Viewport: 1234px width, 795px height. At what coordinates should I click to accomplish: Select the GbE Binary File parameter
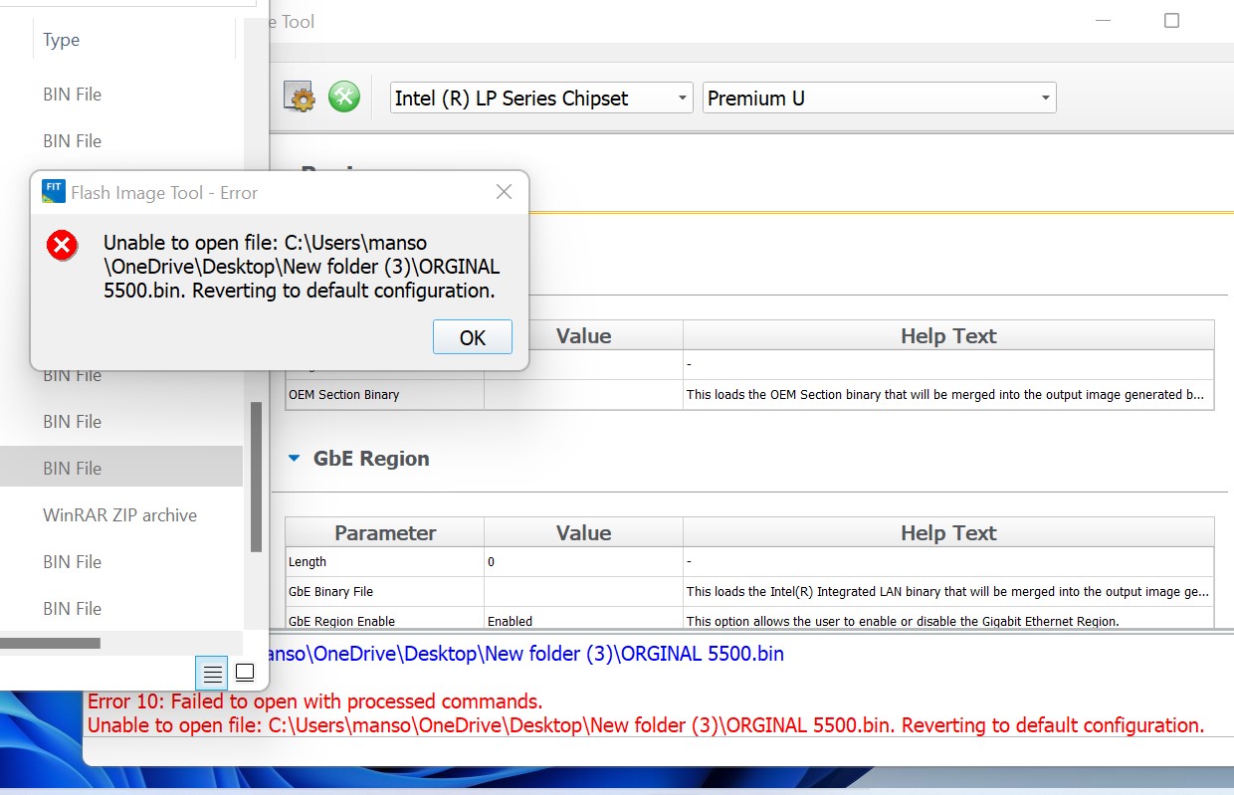pyautogui.click(x=384, y=591)
